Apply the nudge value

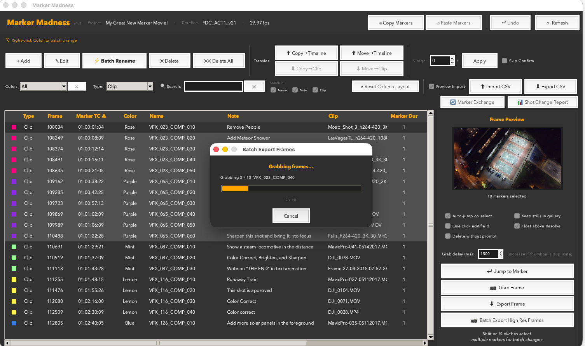[480, 61]
